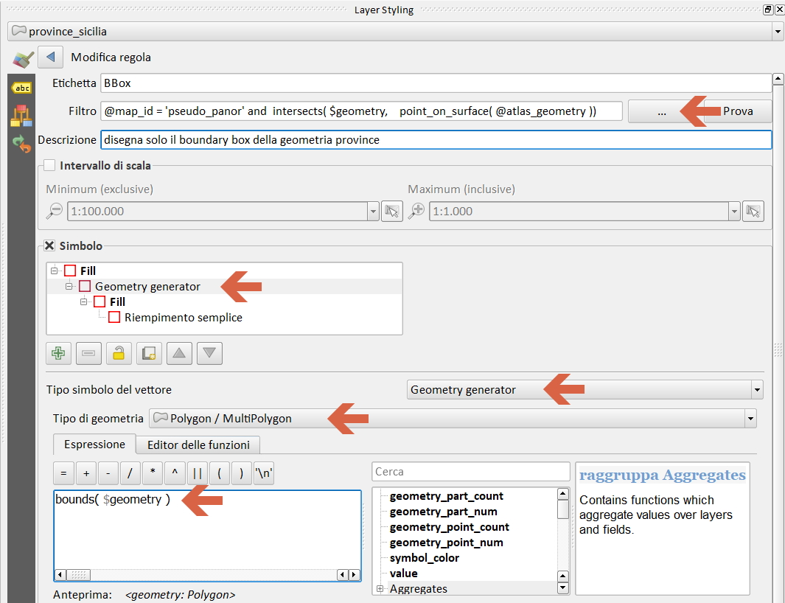Lock the symbol layer with padlock icon
Viewport: 785px width, 603px height.
[119, 353]
